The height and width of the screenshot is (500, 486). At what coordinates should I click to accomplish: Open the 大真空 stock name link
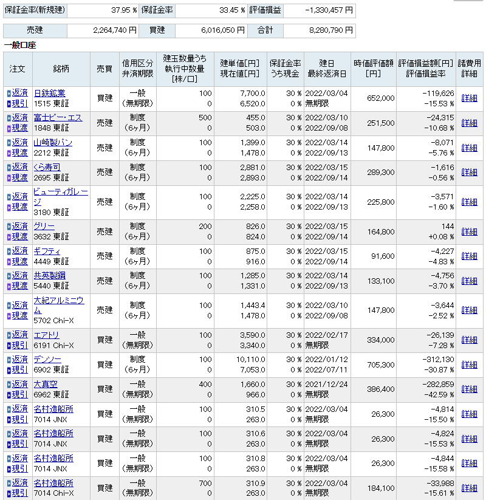tap(46, 384)
